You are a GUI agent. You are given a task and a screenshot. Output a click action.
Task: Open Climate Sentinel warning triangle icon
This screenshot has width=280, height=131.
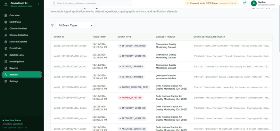click(x=6, y=28)
